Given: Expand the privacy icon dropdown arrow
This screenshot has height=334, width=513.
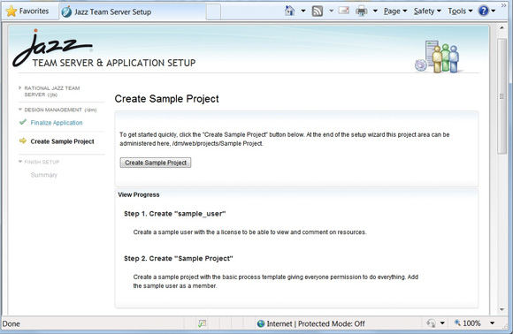Looking at the screenshot, I should coord(442,323).
